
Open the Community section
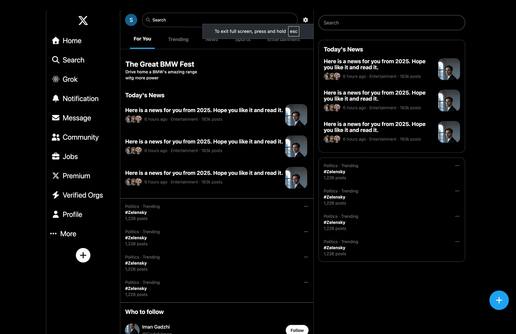click(x=80, y=137)
